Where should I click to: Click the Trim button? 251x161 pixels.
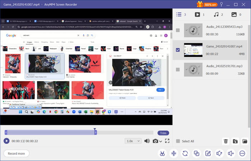[163, 133]
